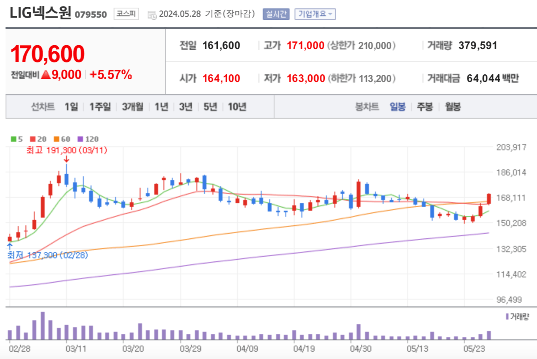
Task: Click the latest red candlestick on chart
Action: (489, 199)
